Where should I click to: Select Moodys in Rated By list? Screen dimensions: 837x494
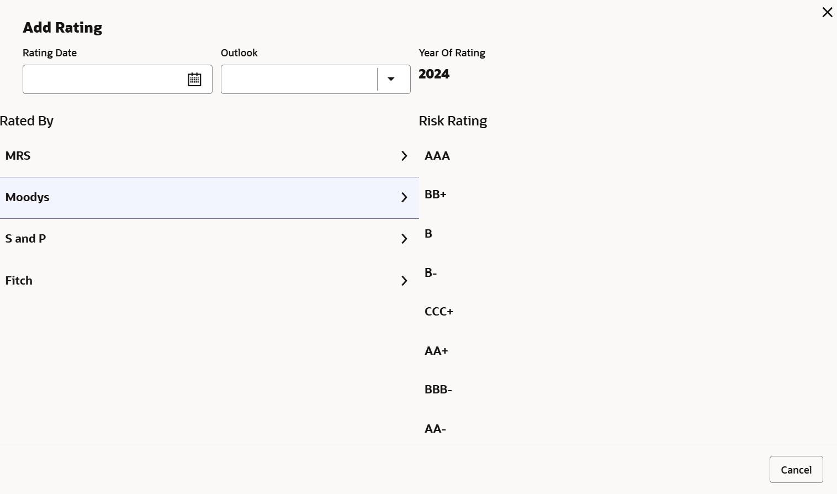coord(28,197)
